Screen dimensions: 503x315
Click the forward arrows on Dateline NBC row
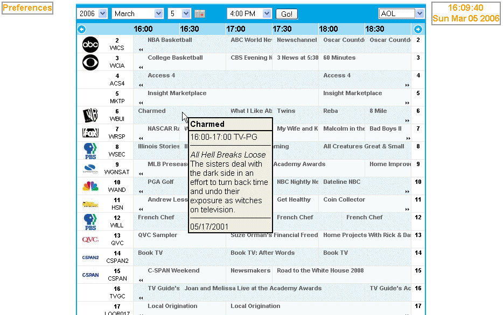(407, 191)
